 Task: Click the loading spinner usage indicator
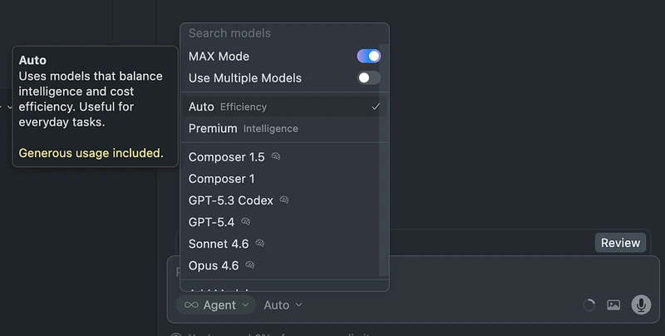click(589, 304)
